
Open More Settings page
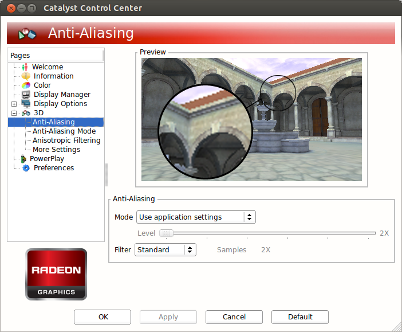point(56,150)
